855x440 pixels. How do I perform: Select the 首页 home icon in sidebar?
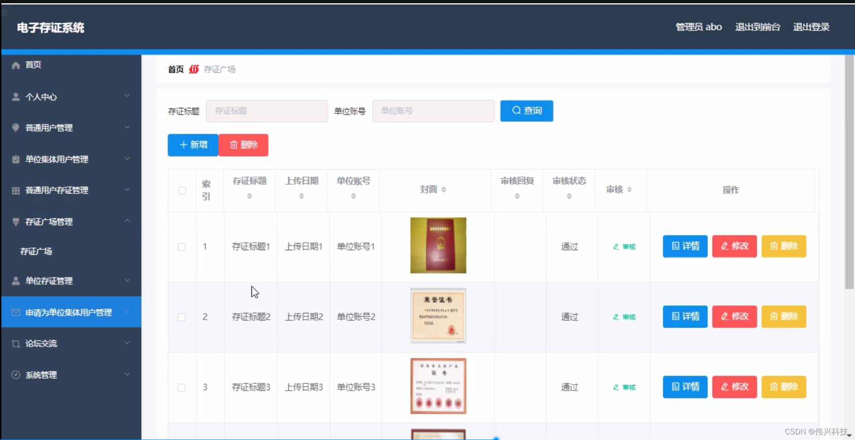(15, 65)
